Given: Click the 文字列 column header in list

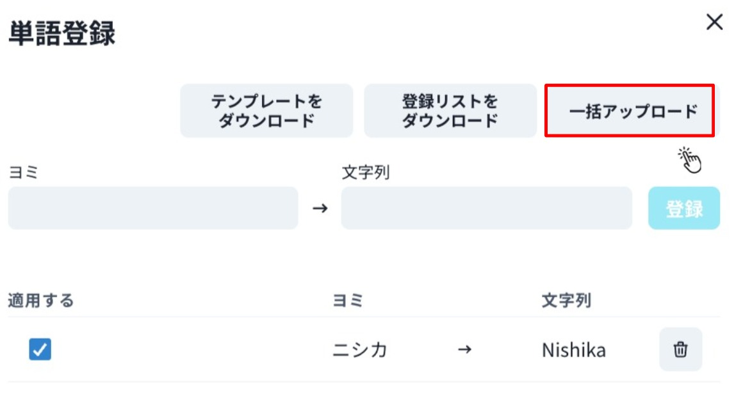Looking at the screenshot, I should click(566, 300).
